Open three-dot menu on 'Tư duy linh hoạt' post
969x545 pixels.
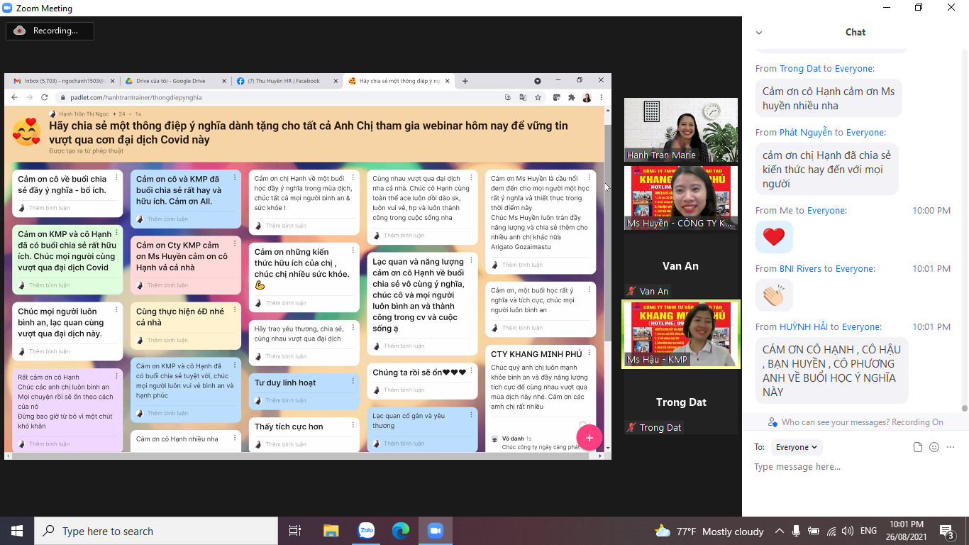coord(353,382)
